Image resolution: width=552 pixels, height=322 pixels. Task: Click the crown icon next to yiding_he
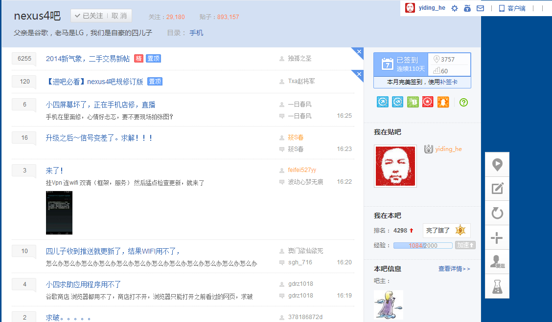pyautogui.click(x=428, y=149)
